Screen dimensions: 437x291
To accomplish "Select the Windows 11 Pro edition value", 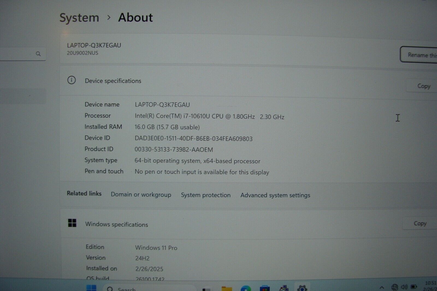I will pos(156,248).
